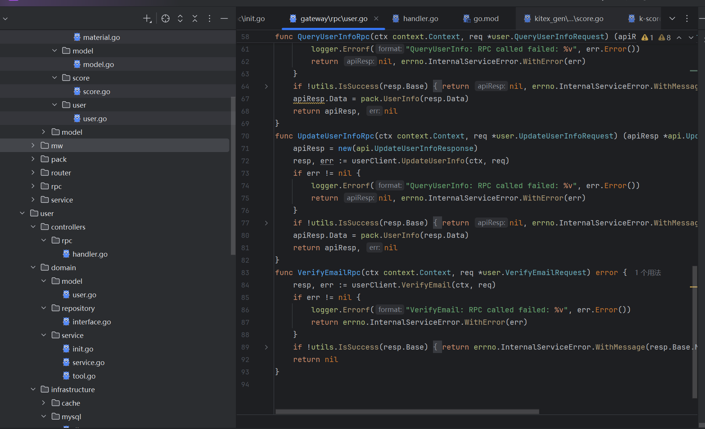Click the vertical editor scrollbar
The width and height of the screenshot is (705, 429).
click(694, 332)
